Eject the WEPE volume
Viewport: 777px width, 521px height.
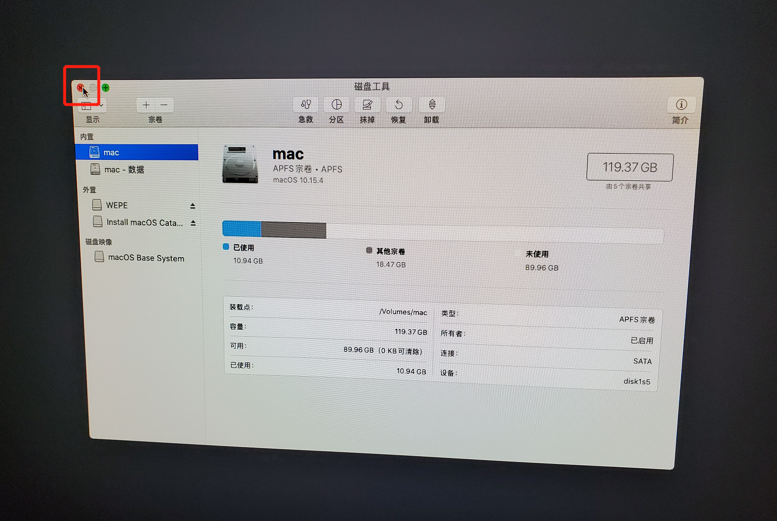click(193, 206)
